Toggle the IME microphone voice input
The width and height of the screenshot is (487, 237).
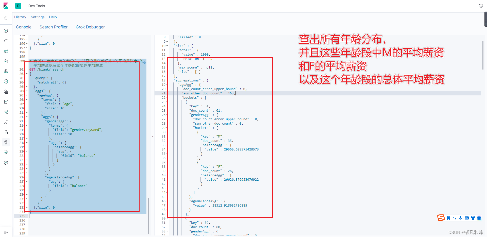(x=461, y=218)
